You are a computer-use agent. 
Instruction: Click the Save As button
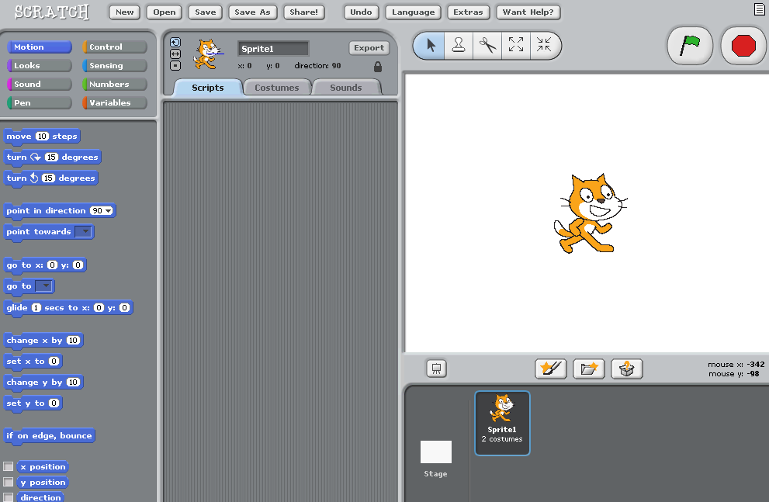pos(252,12)
